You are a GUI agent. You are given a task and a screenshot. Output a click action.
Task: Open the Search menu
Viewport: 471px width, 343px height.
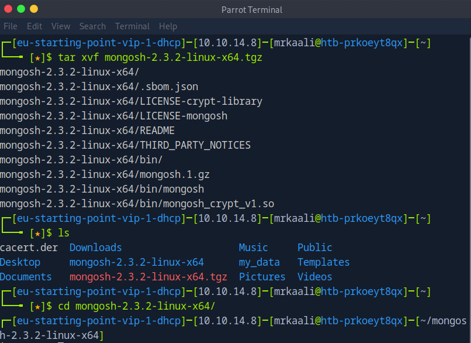point(92,26)
